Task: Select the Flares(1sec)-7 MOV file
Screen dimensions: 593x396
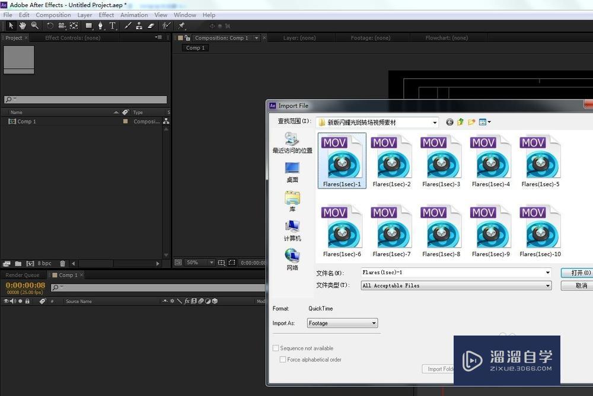Action: 392,231
